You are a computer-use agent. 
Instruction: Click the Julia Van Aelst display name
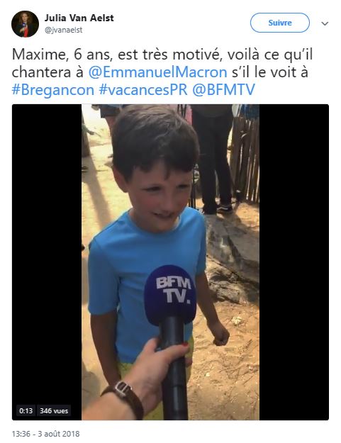[x=79, y=18]
